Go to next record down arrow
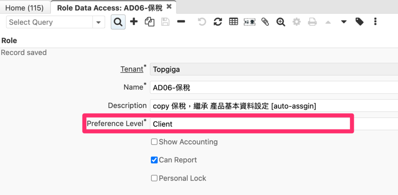 coord(344,22)
